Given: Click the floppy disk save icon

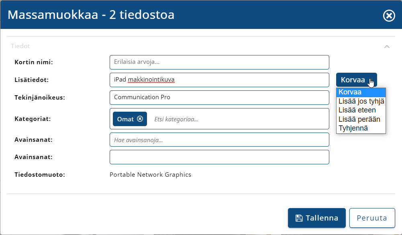Looking at the screenshot, I should [299, 218].
